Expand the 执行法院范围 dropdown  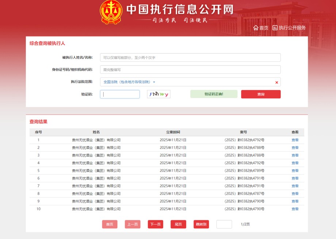point(190,82)
